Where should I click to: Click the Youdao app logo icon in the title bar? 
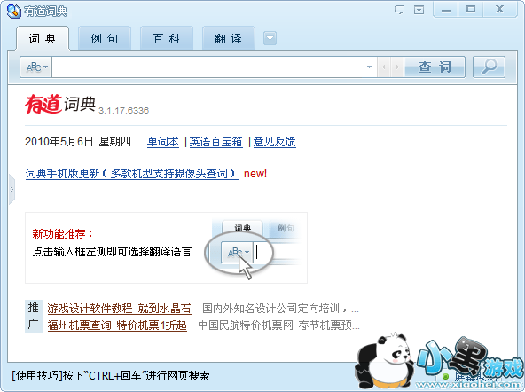click(13, 12)
